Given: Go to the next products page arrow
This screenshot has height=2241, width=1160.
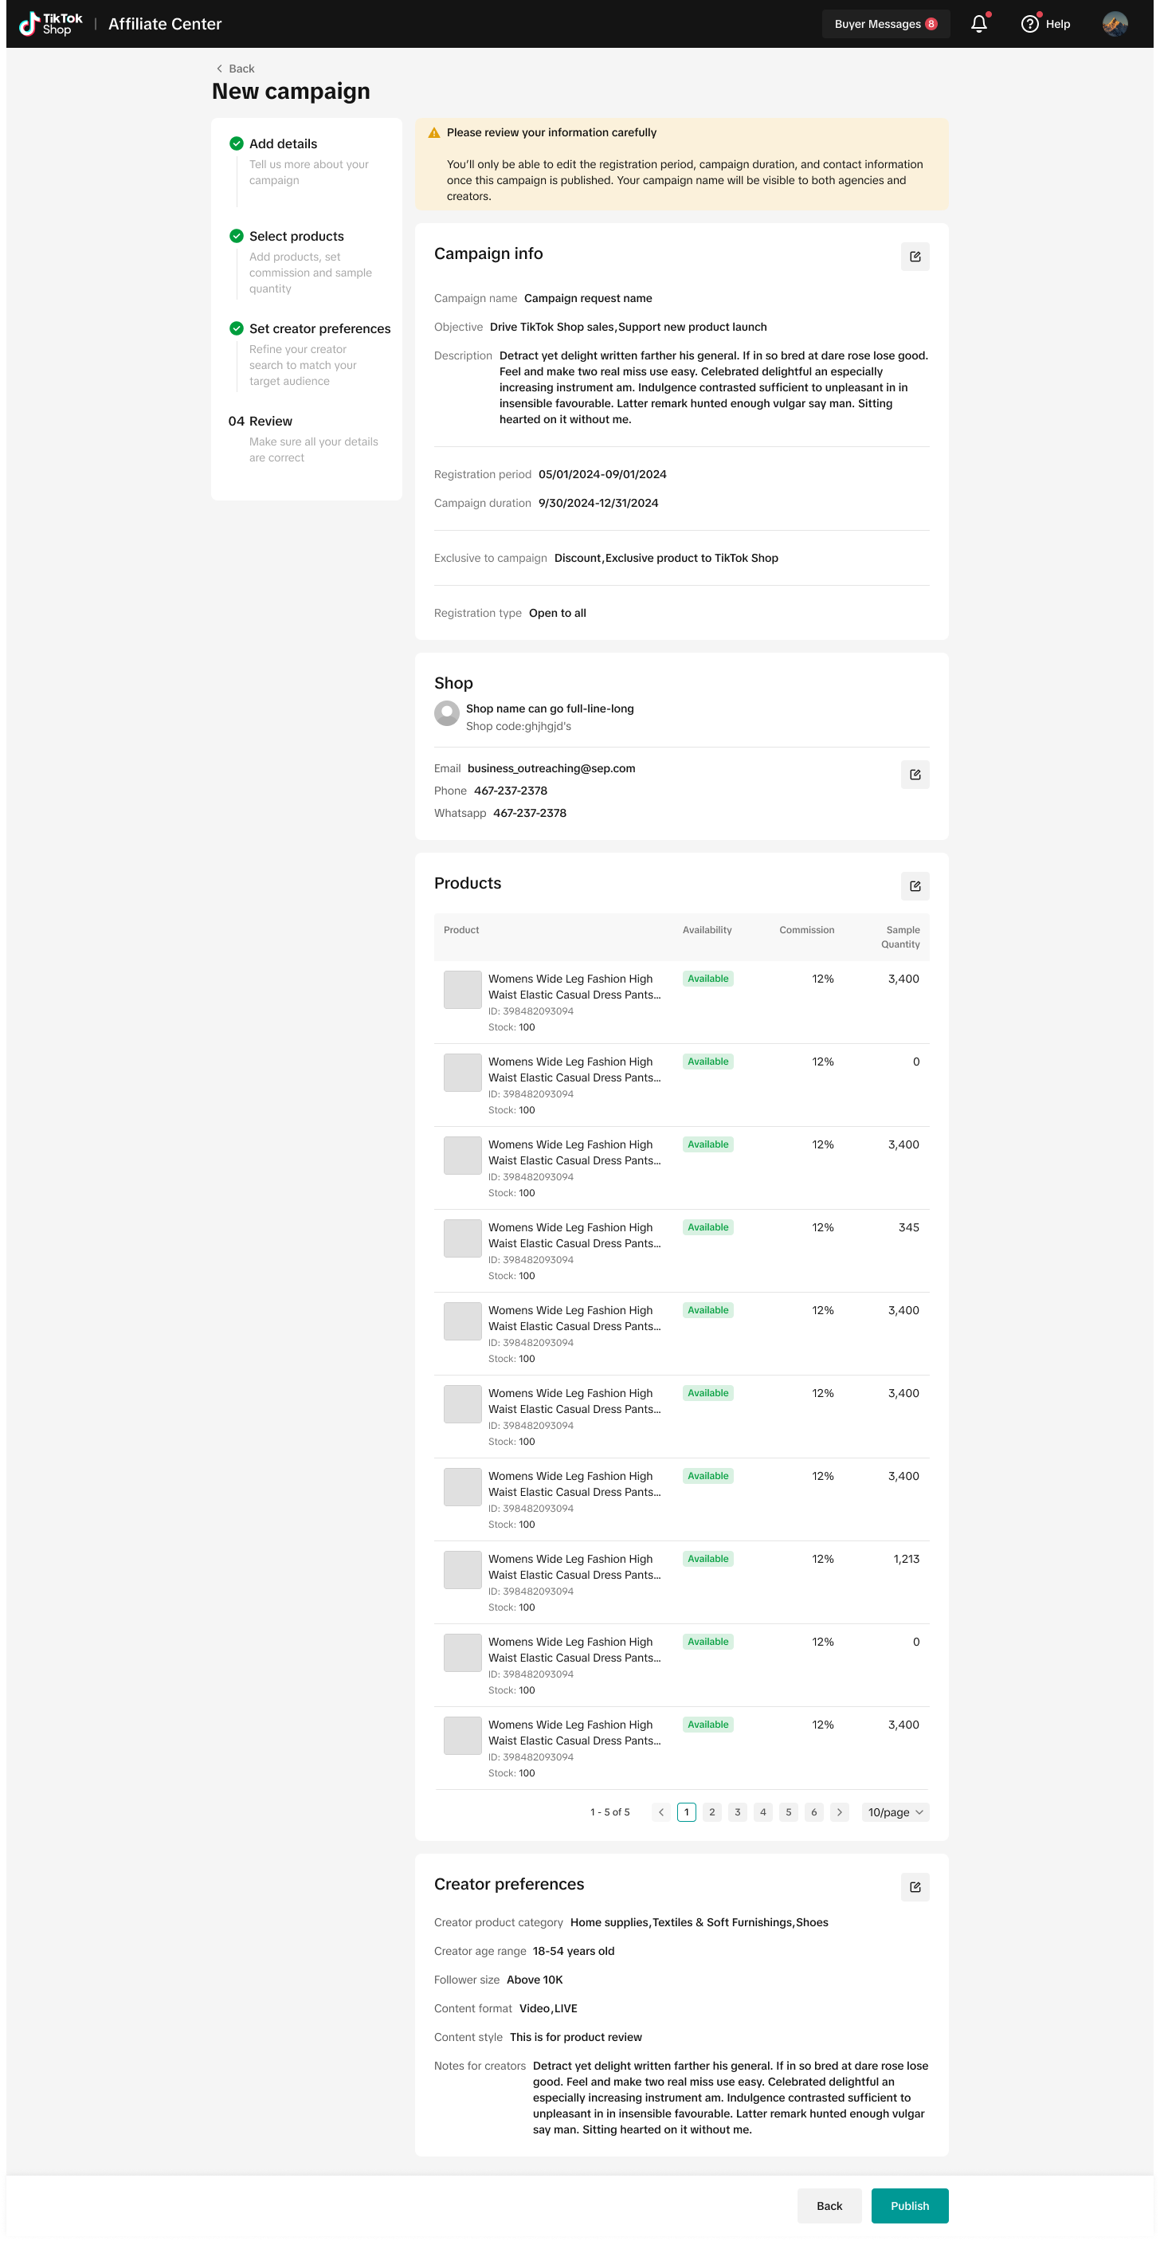Looking at the screenshot, I should point(839,1812).
